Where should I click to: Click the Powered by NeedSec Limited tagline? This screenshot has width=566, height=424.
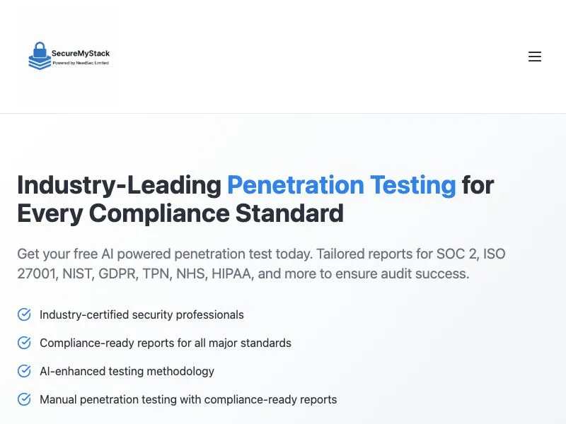click(81, 63)
